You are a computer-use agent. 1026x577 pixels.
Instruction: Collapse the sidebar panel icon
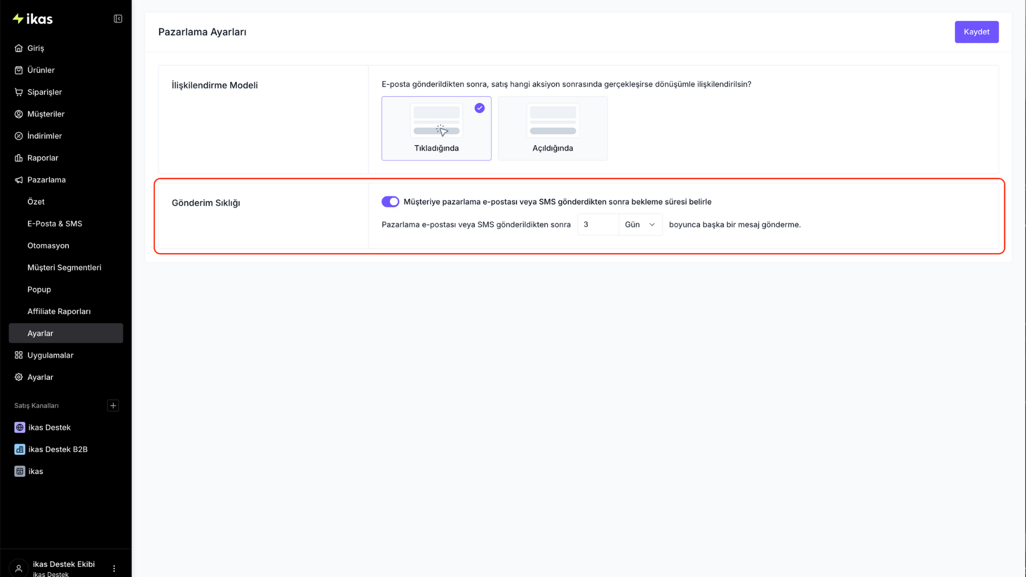point(118,19)
